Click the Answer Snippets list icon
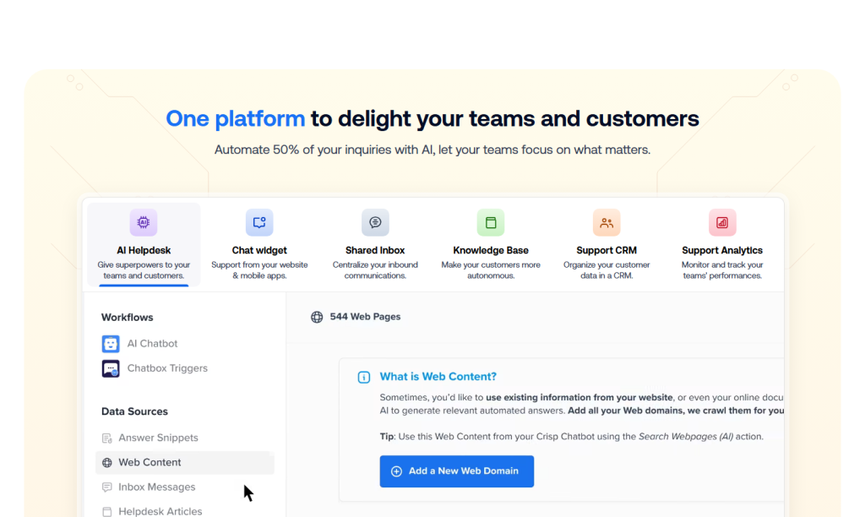This screenshot has height=517, width=865. [107, 438]
